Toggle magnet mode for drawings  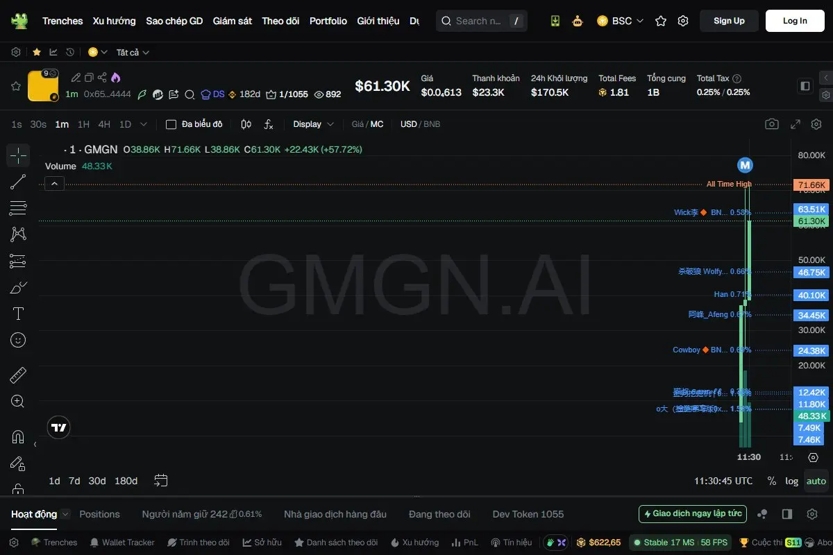[x=18, y=437]
